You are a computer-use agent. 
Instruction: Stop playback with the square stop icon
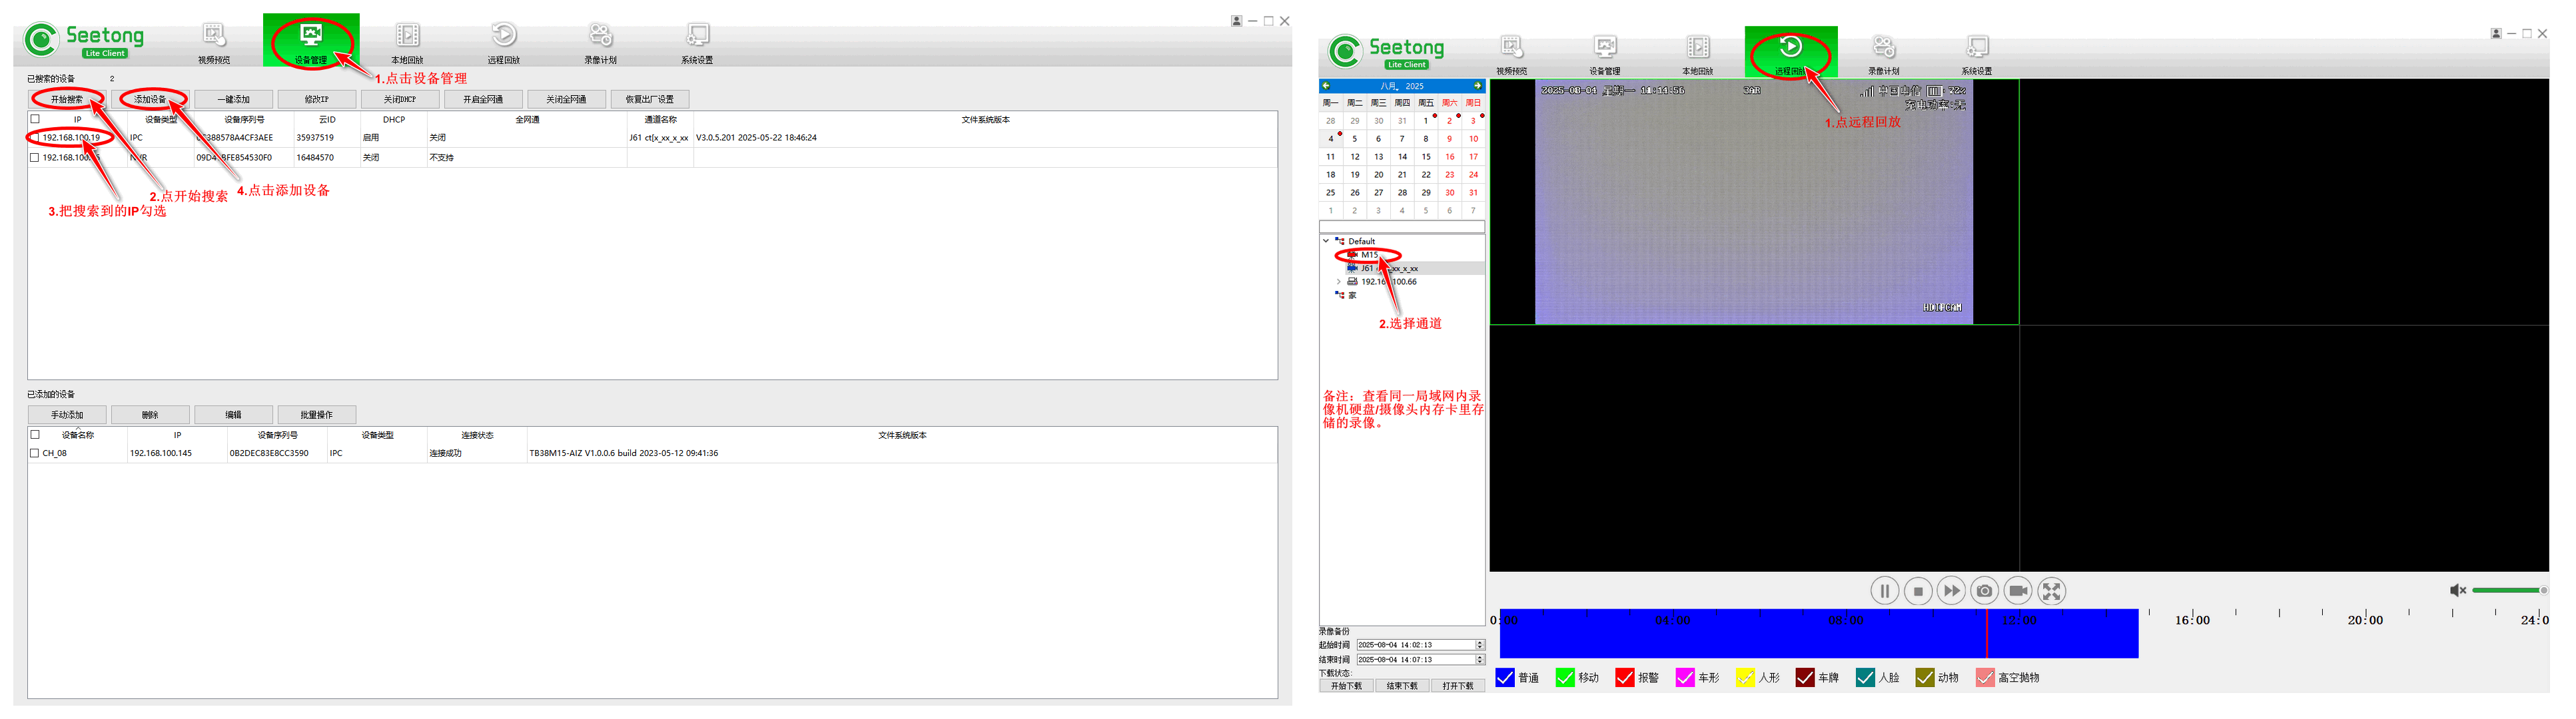tap(1918, 591)
